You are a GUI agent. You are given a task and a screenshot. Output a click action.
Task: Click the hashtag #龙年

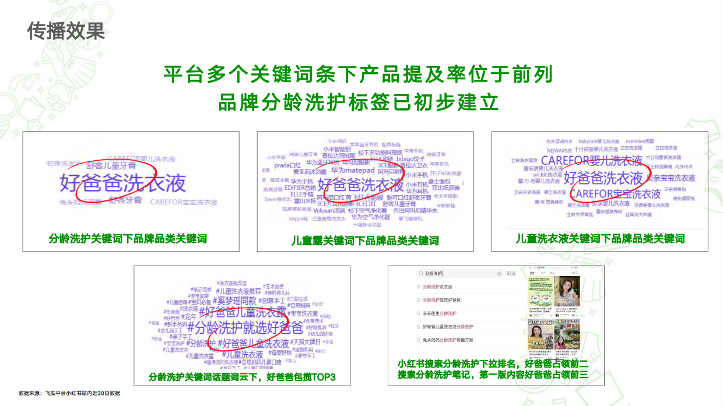(x=189, y=316)
